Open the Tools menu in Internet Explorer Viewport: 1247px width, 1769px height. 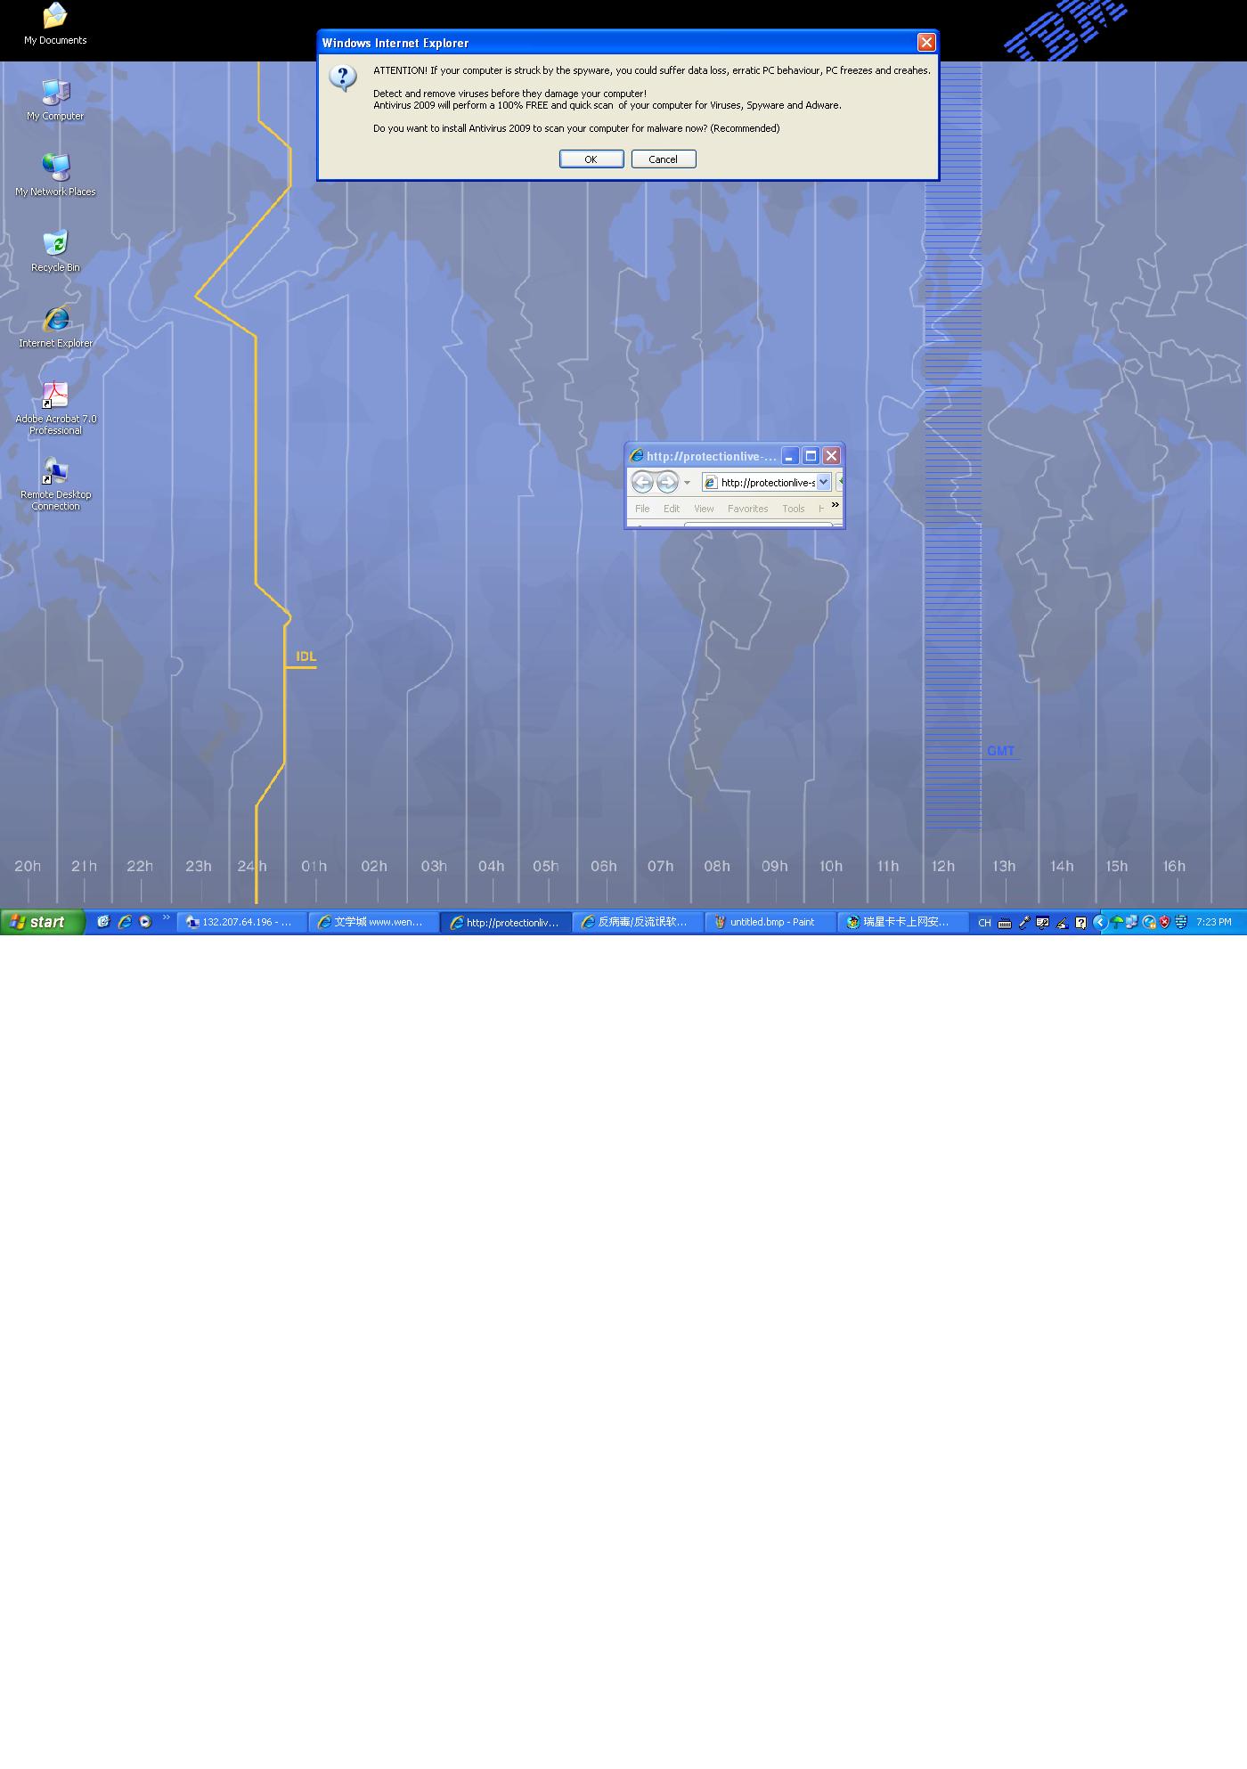coord(794,509)
